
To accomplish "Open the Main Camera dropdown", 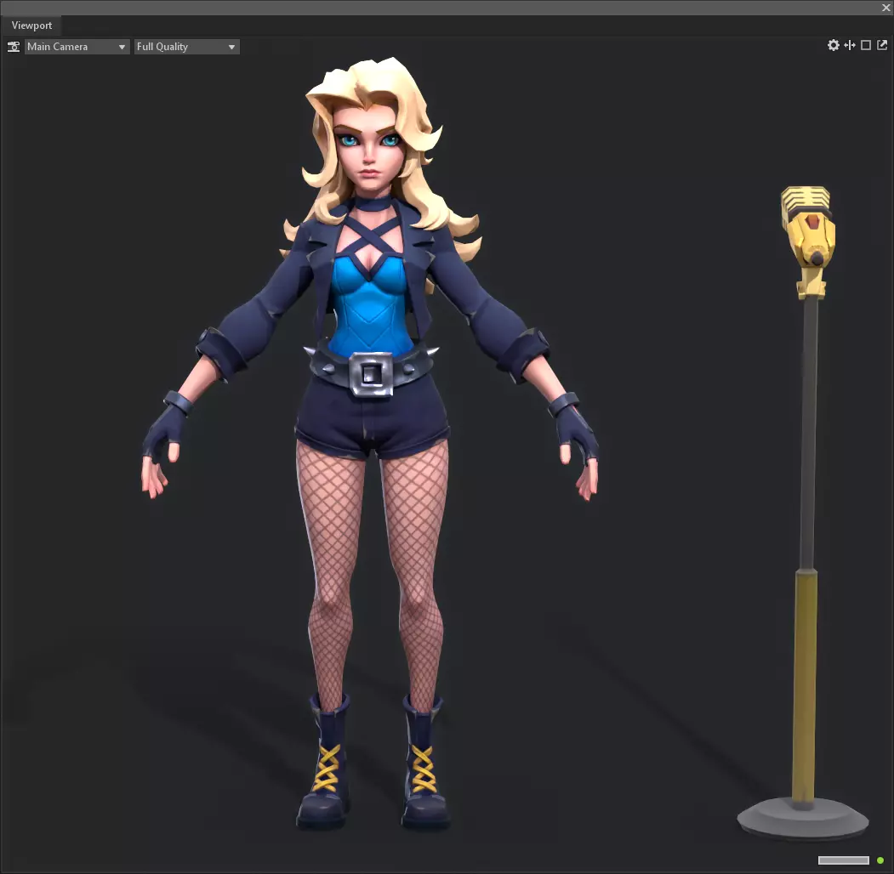I will pos(77,47).
